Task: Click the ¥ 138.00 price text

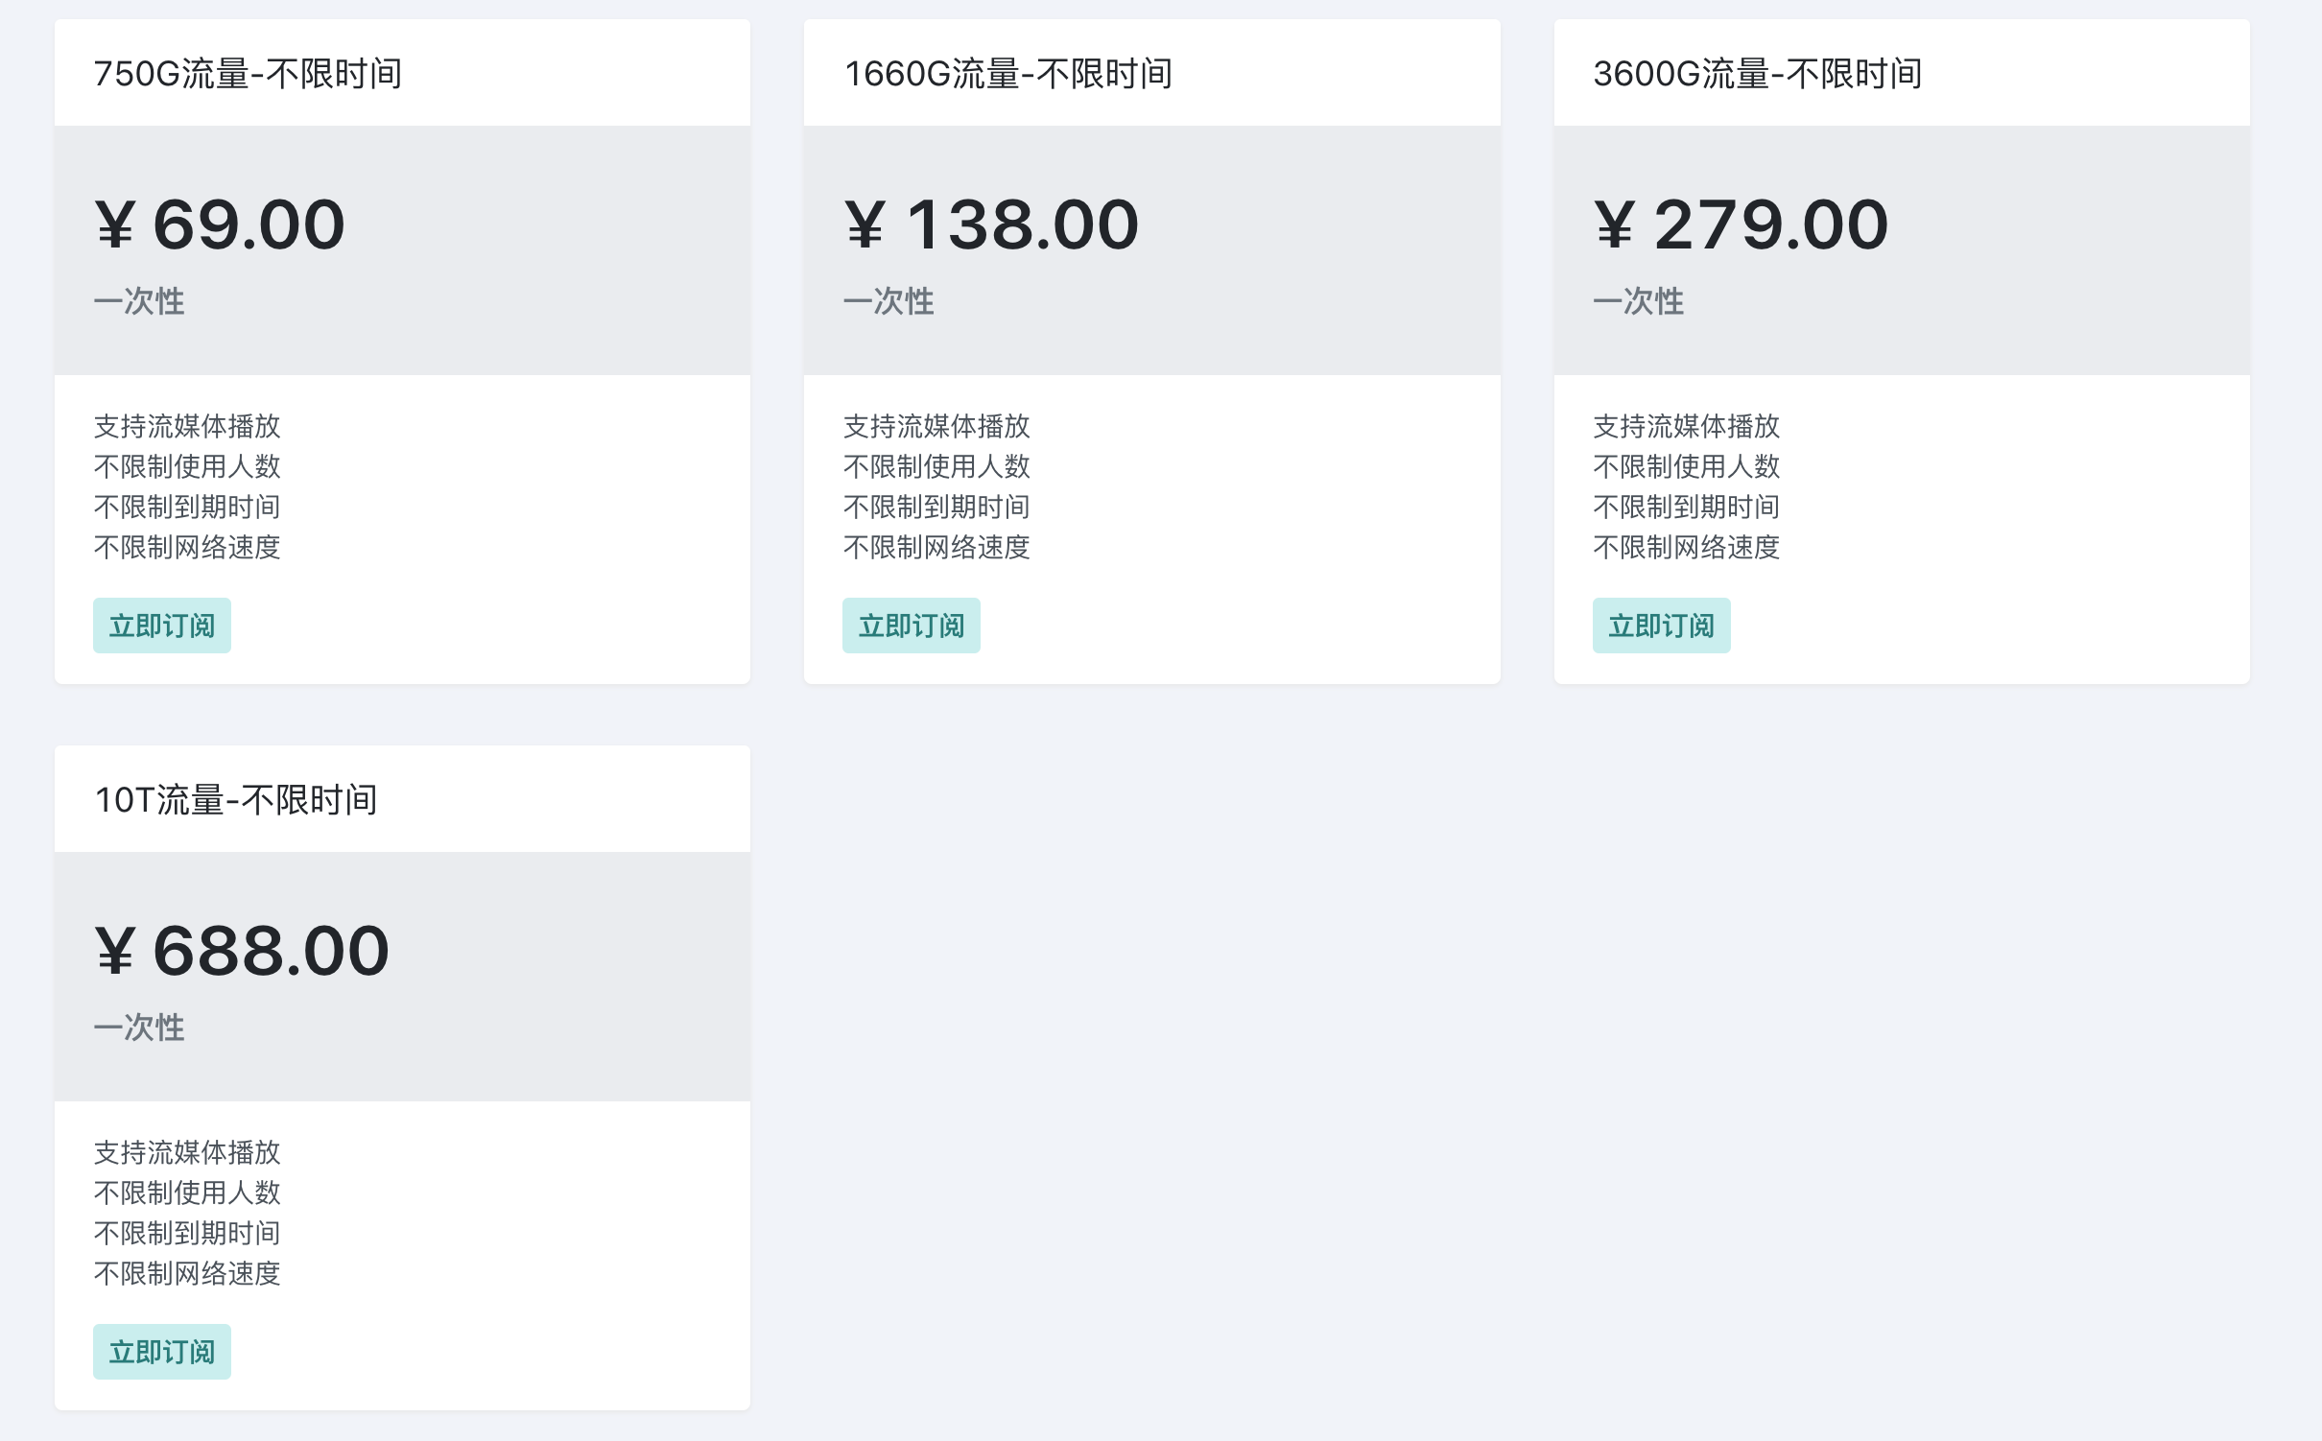Action: point(991,225)
